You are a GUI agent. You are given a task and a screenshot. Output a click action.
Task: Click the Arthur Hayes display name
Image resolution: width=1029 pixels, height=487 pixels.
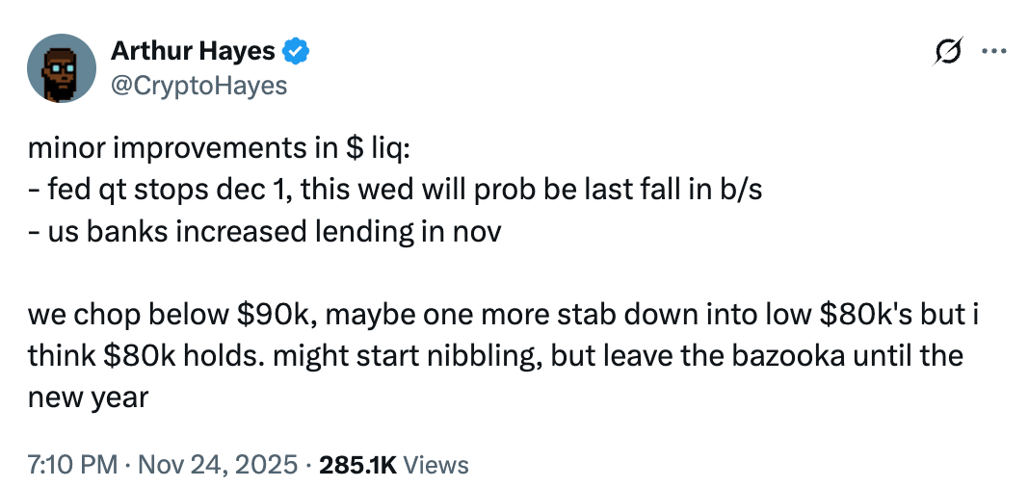click(x=193, y=52)
